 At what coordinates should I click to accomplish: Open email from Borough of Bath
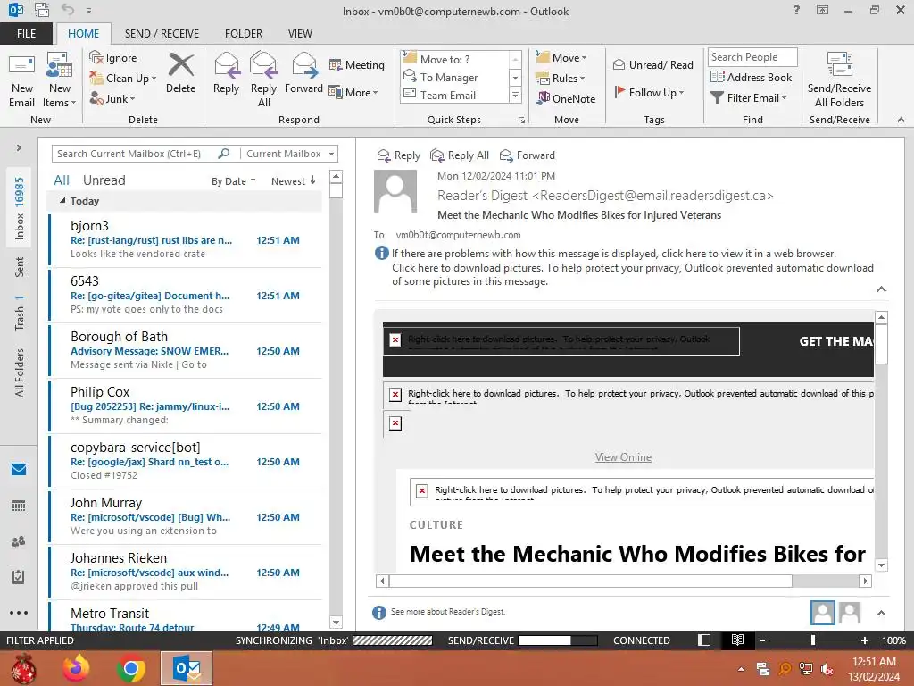pyautogui.click(x=186, y=350)
